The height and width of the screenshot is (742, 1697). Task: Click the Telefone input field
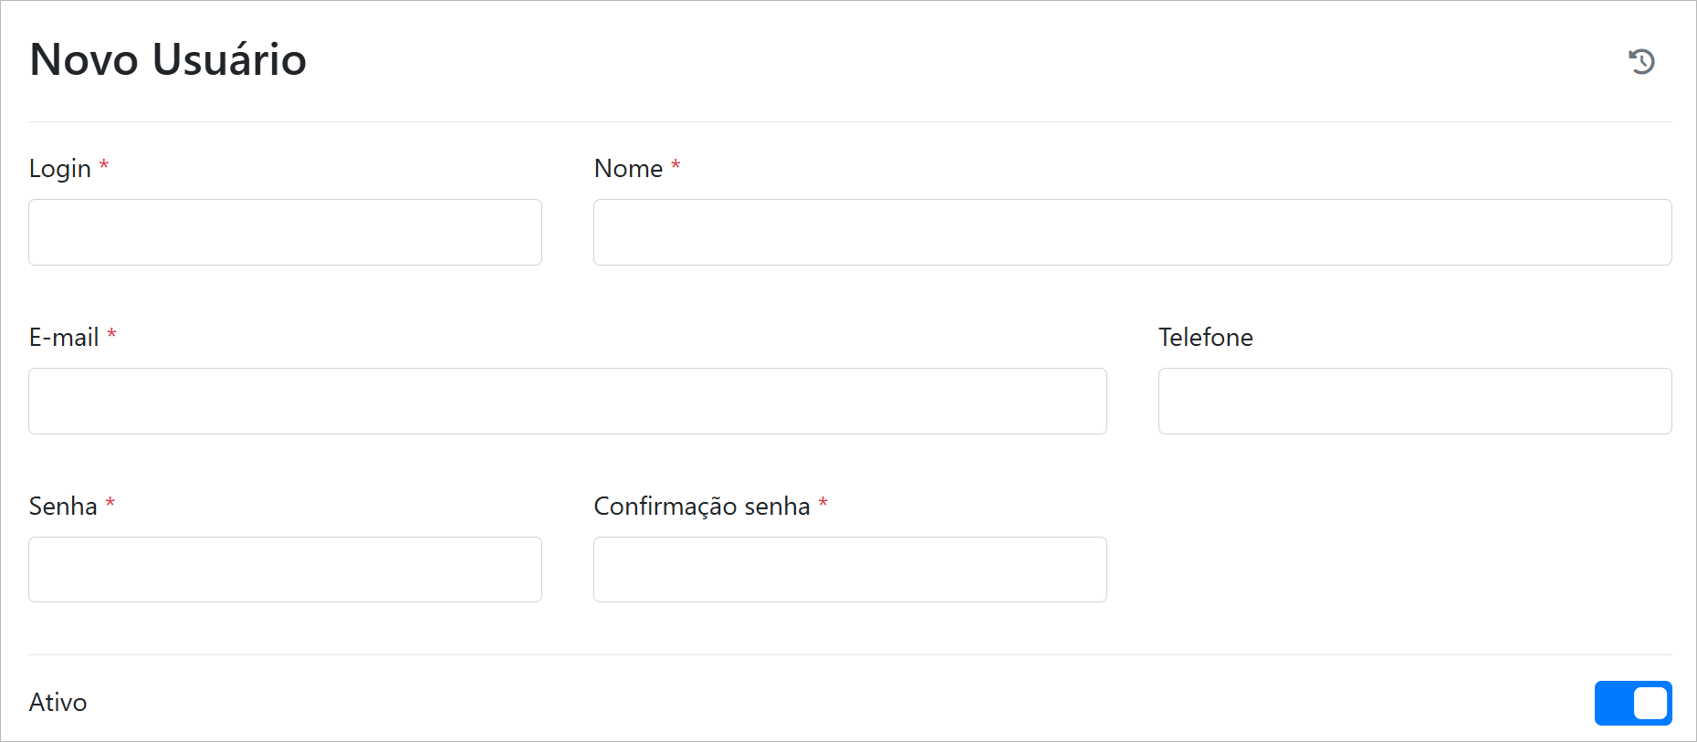point(1414,402)
